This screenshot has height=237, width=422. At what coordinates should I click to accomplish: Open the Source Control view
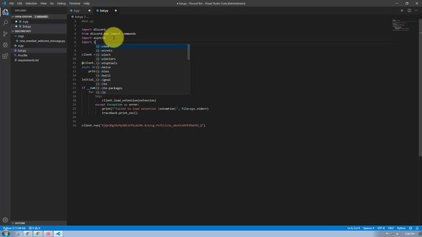pos(5,34)
